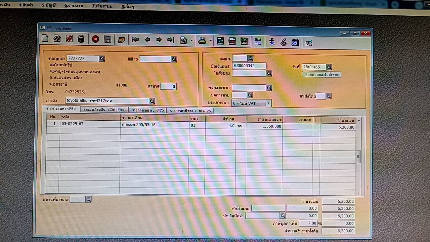Go to the last record arrow
This screenshot has height=242, width=430.
[x=171, y=40]
